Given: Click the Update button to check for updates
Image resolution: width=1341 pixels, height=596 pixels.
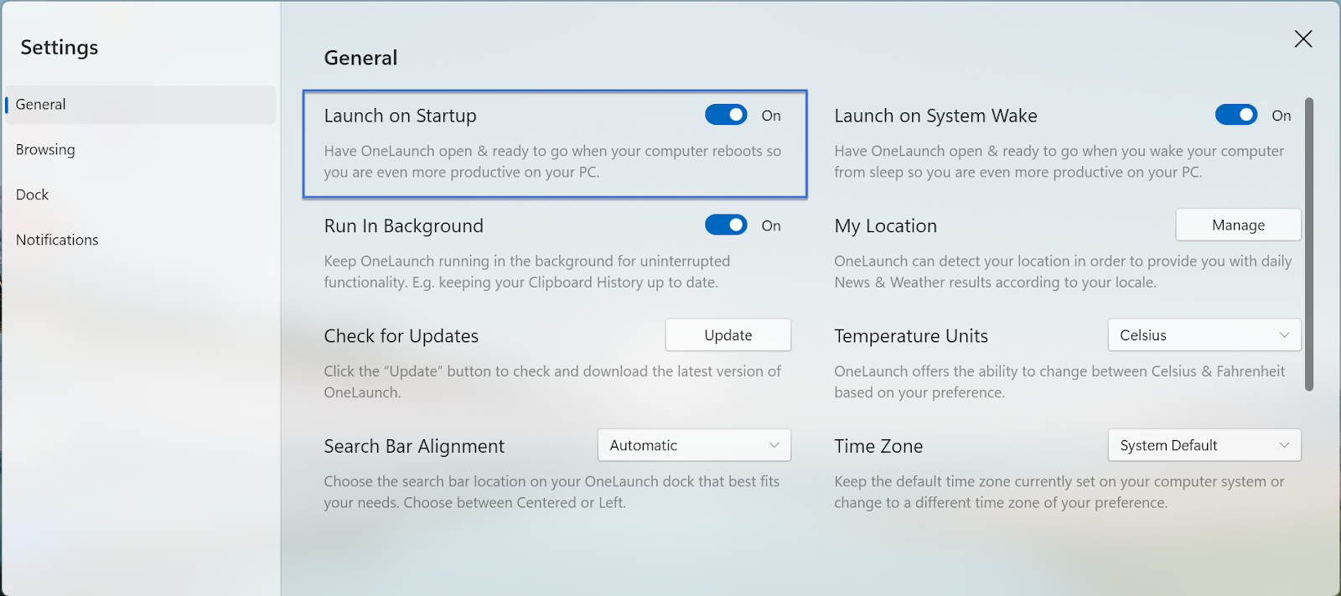Looking at the screenshot, I should point(728,335).
